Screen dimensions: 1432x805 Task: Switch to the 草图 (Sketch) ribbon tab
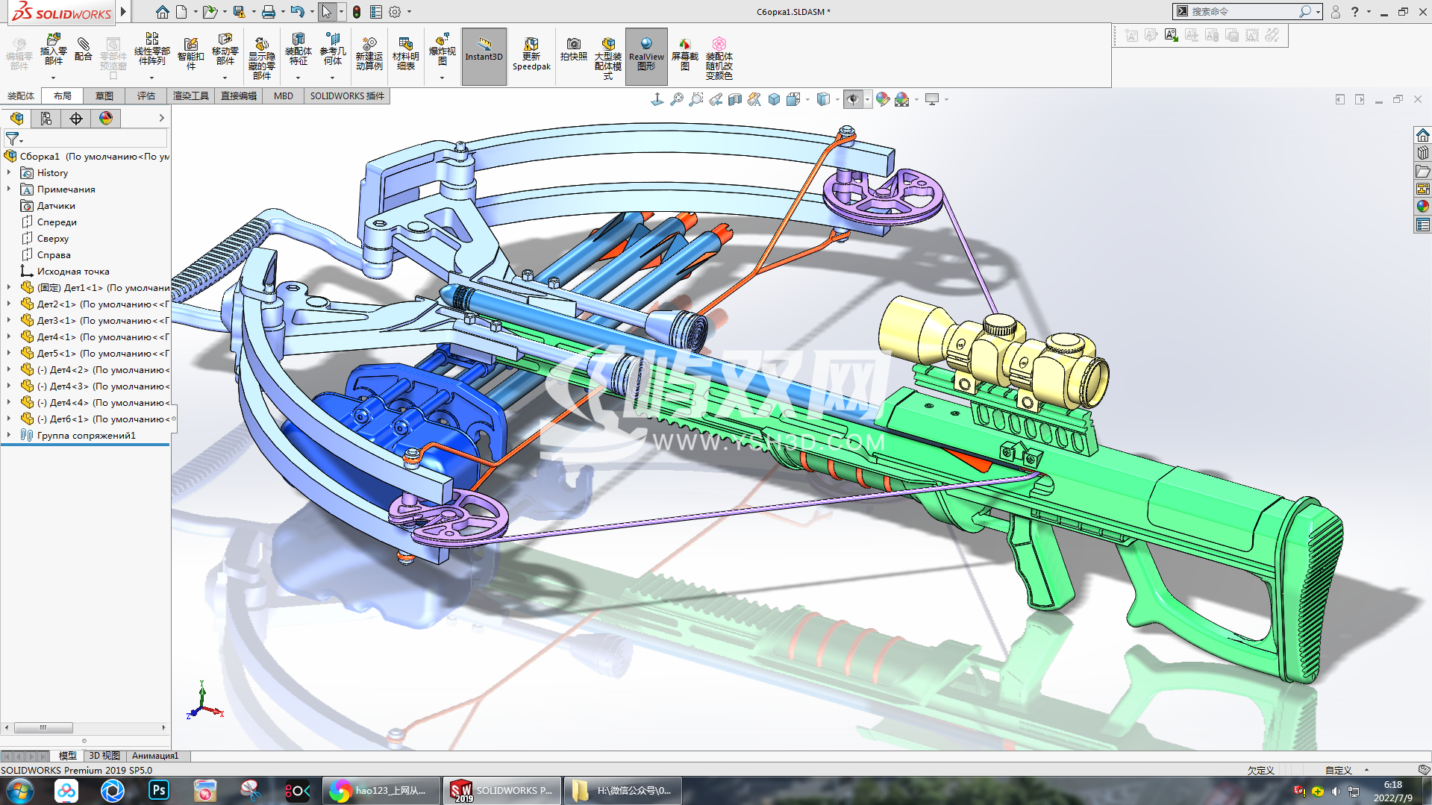point(104,96)
